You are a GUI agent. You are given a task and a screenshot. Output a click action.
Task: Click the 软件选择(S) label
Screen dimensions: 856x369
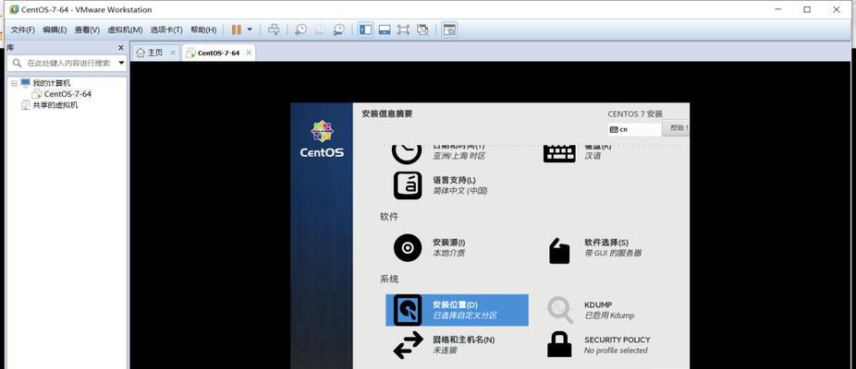tap(606, 242)
